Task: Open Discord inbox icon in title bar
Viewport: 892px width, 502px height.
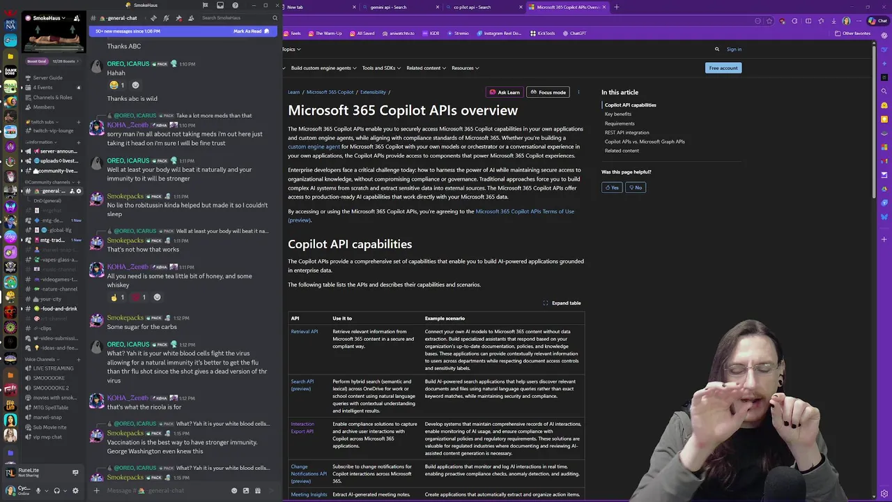Action: [220, 6]
